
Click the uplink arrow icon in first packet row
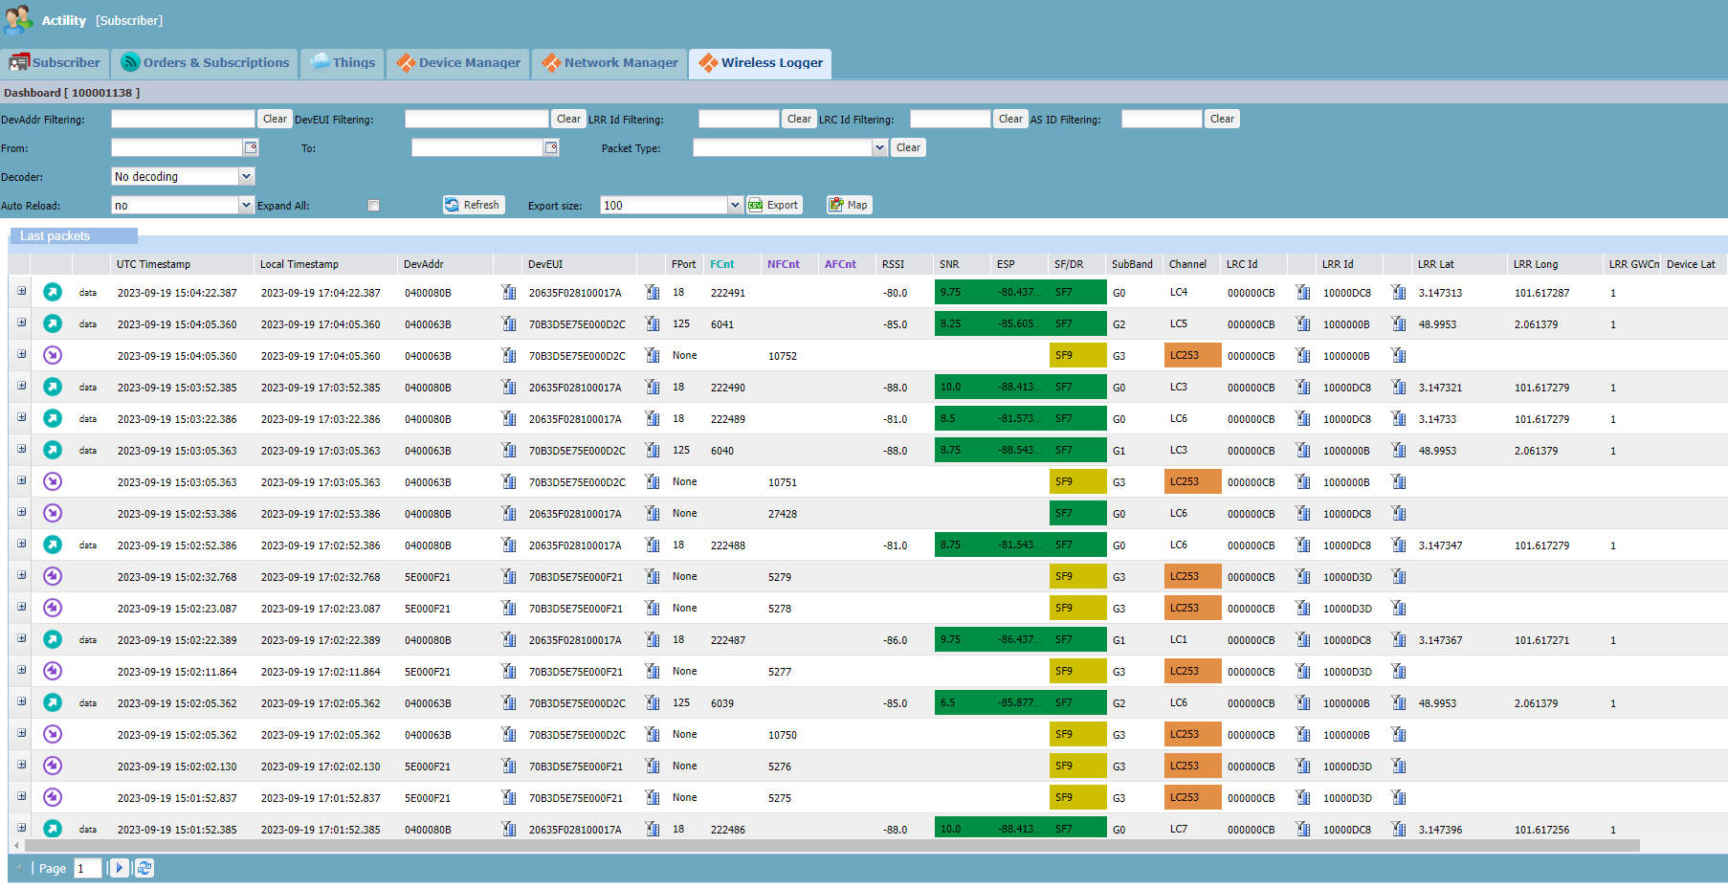(x=53, y=292)
